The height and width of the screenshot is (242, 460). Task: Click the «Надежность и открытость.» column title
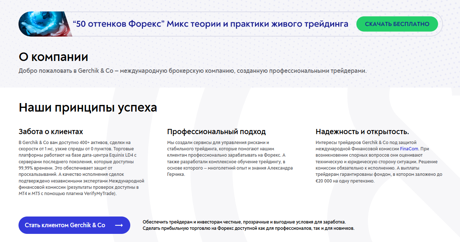click(x=362, y=132)
